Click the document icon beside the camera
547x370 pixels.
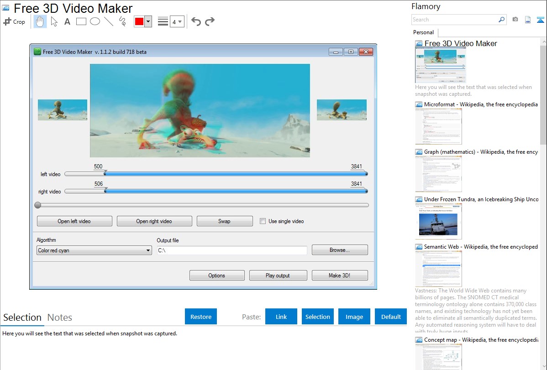[x=528, y=20]
